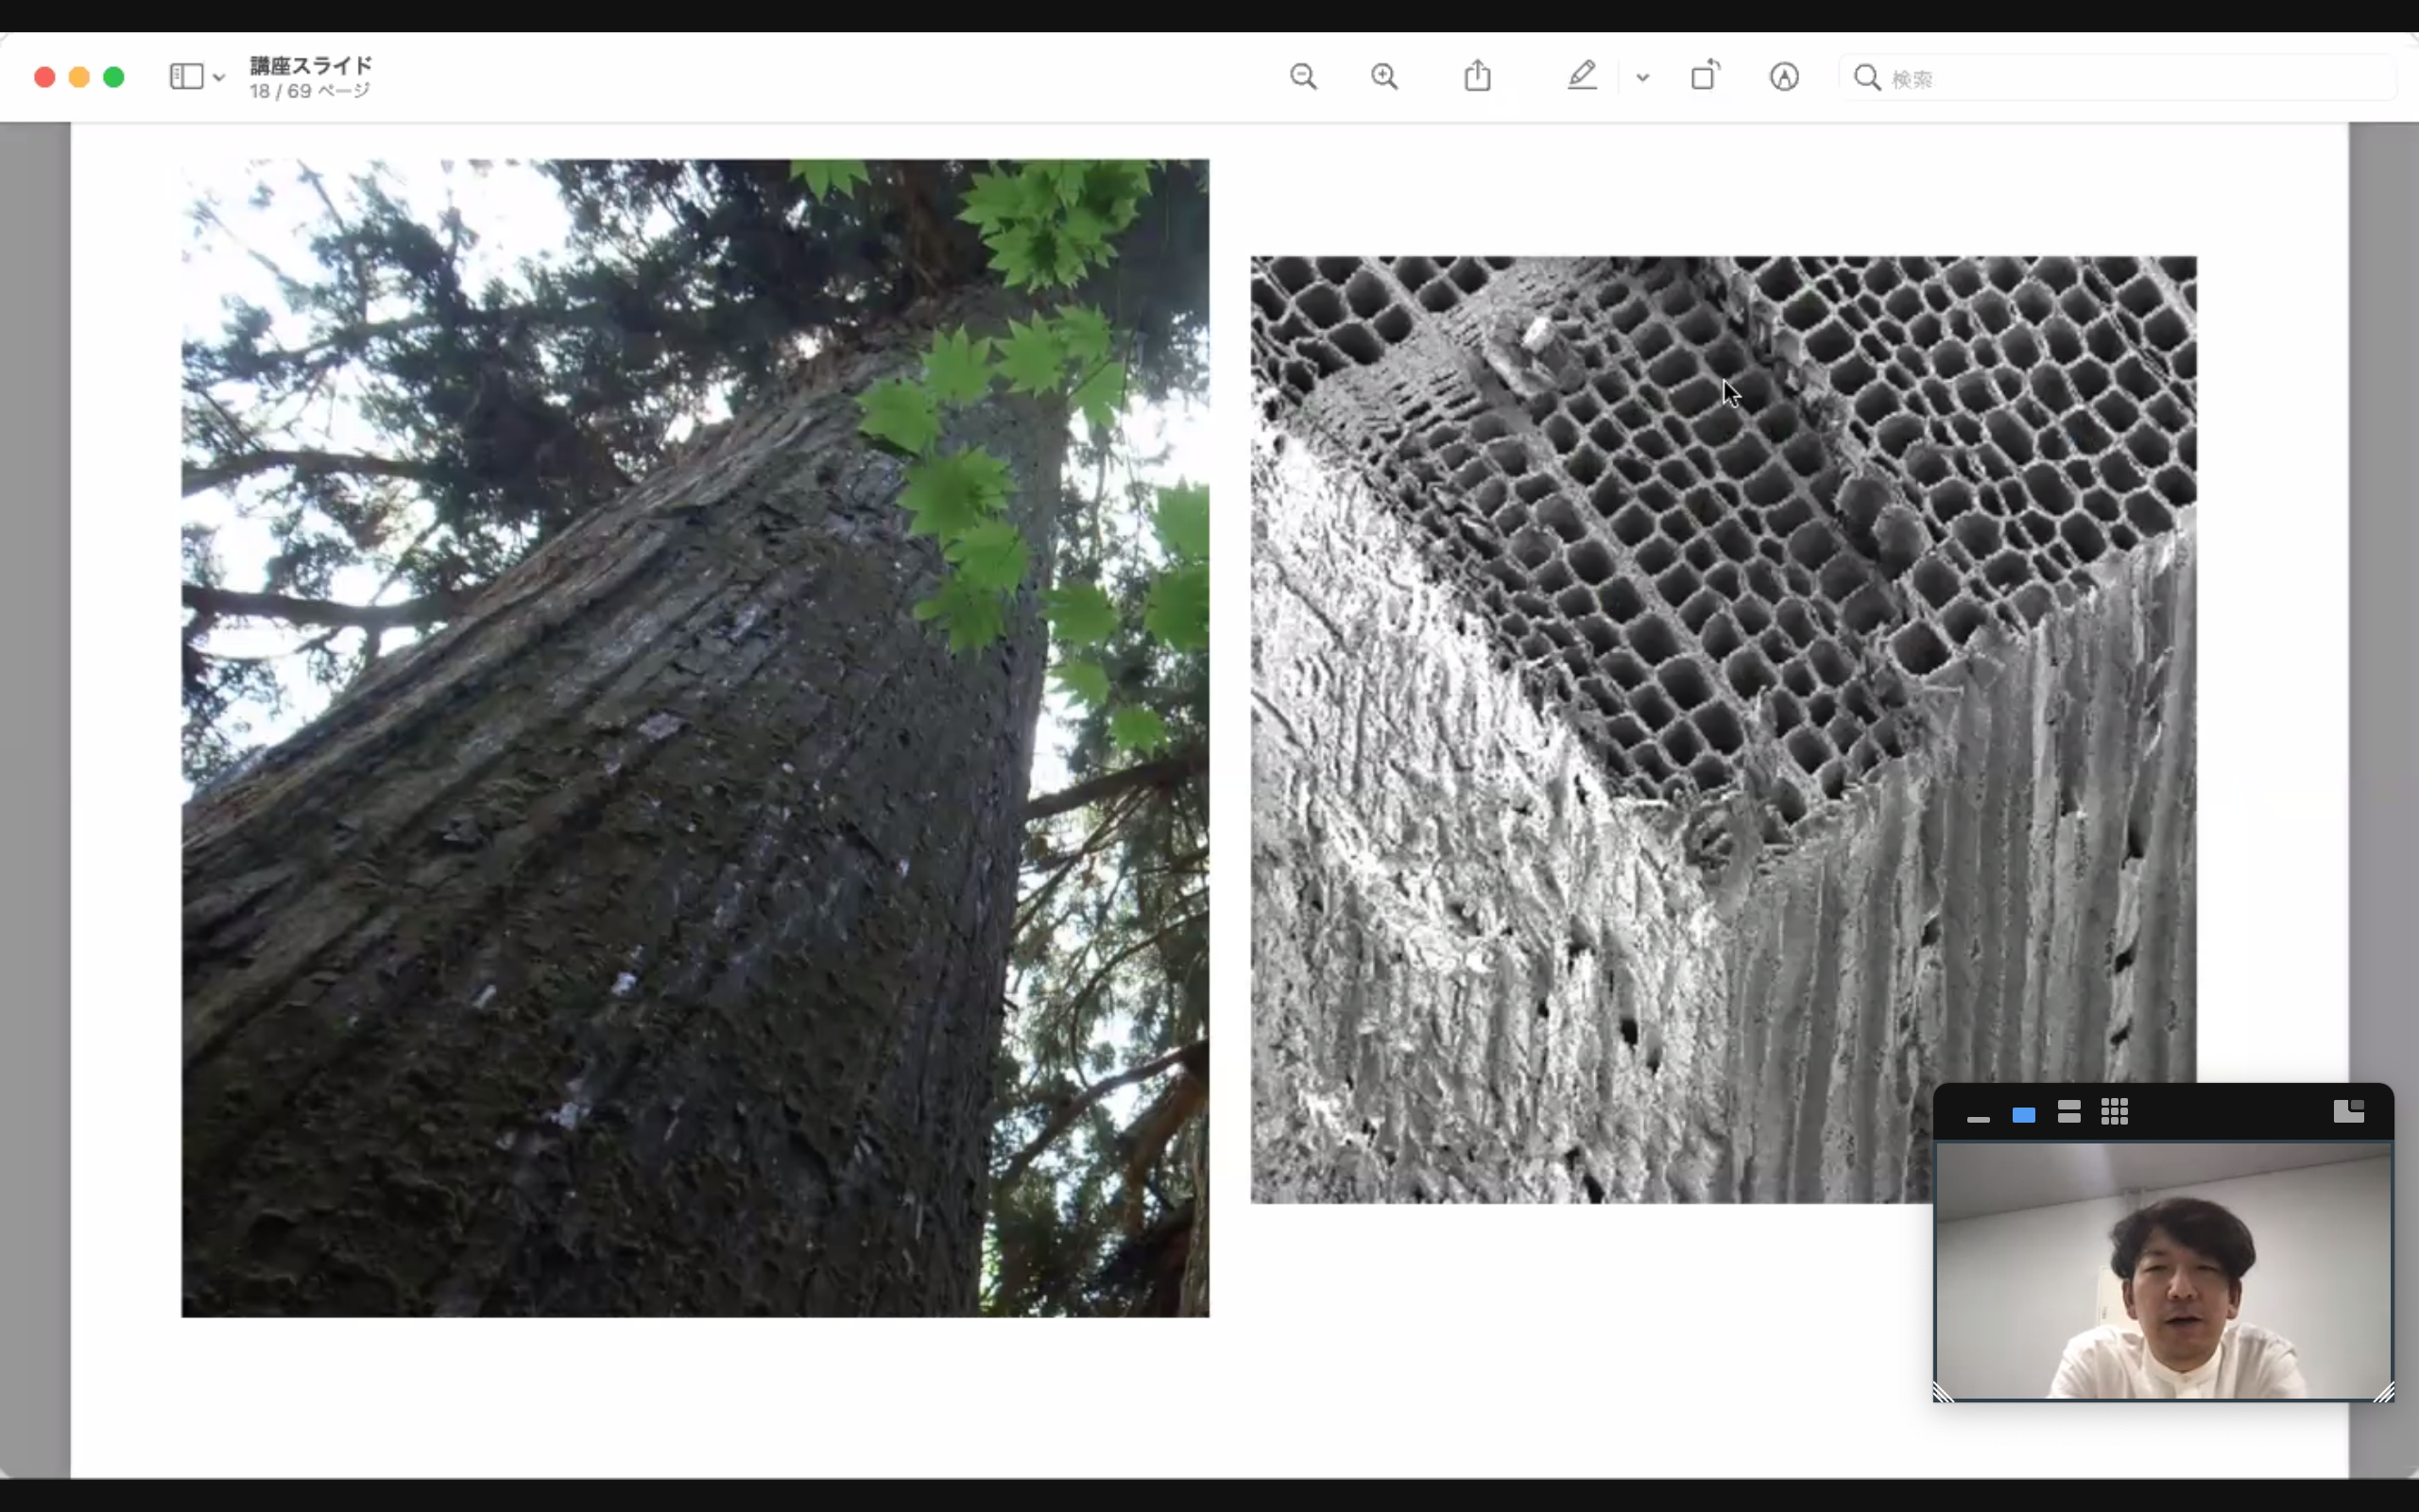Click the zoom out magnifier icon

click(x=1302, y=77)
